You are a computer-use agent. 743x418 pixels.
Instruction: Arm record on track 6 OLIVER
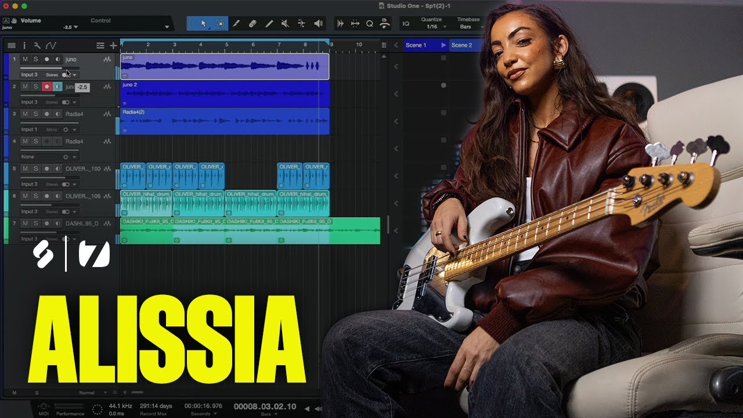point(46,196)
